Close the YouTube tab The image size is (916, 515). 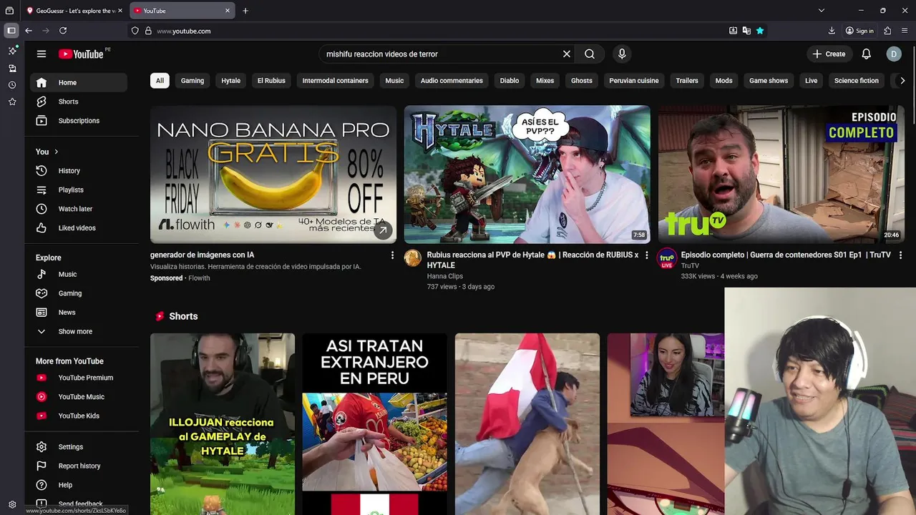(x=228, y=11)
